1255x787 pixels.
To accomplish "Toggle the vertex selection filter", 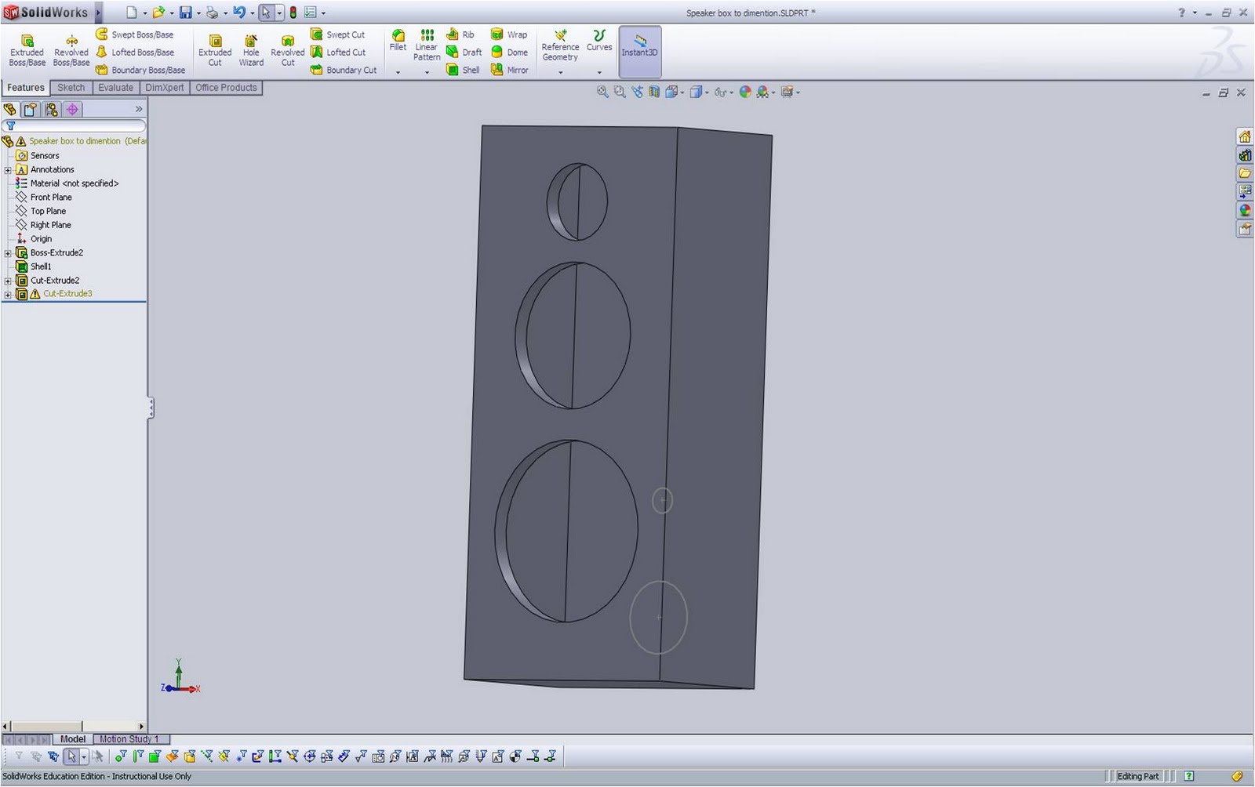I will [120, 756].
